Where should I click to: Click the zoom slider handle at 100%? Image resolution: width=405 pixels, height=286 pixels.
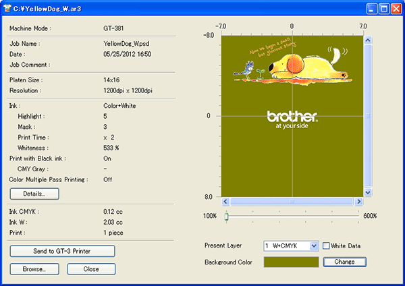(227, 216)
